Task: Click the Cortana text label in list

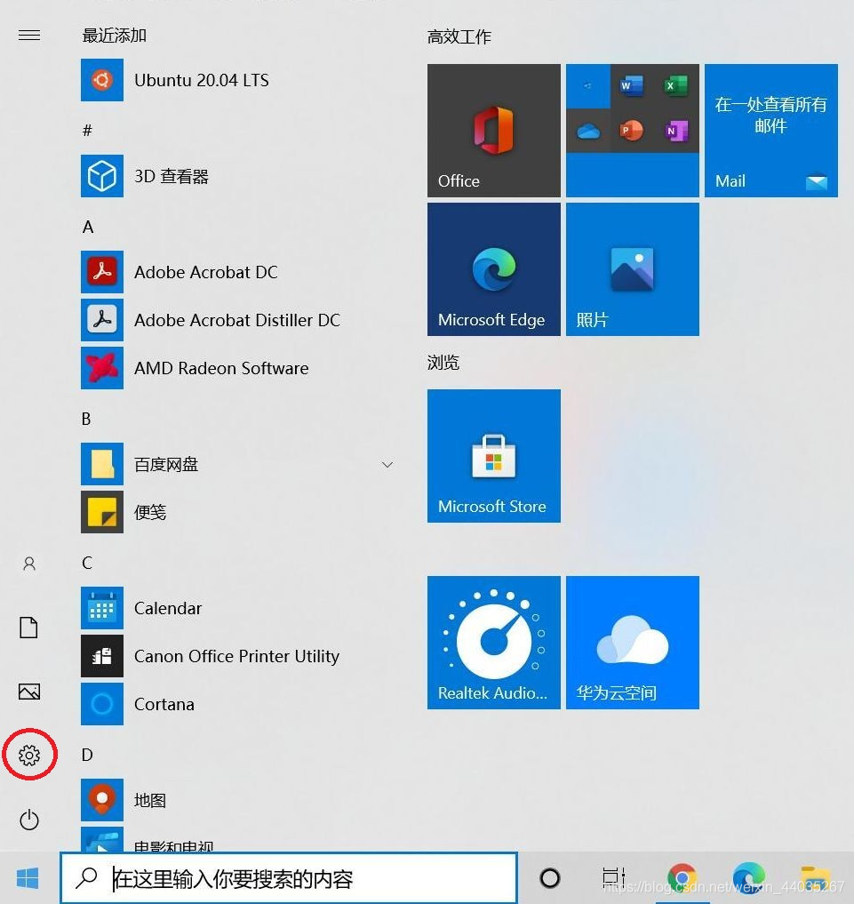Action: click(x=164, y=705)
